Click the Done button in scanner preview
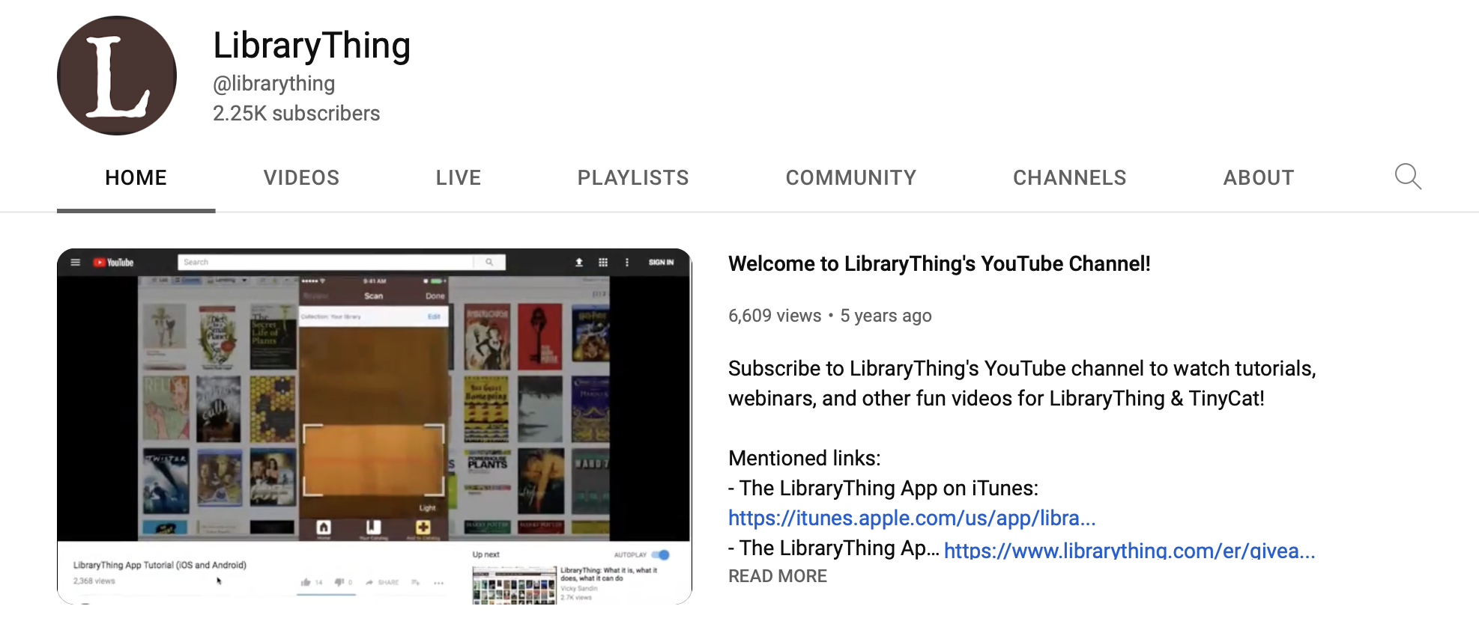The height and width of the screenshot is (624, 1479). pyautogui.click(x=435, y=296)
